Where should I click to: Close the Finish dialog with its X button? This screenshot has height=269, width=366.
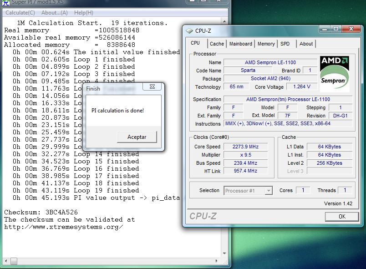152,86
